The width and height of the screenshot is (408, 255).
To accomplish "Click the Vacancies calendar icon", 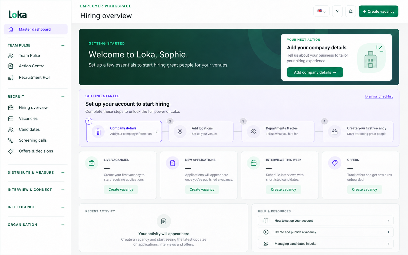I will [11, 119].
